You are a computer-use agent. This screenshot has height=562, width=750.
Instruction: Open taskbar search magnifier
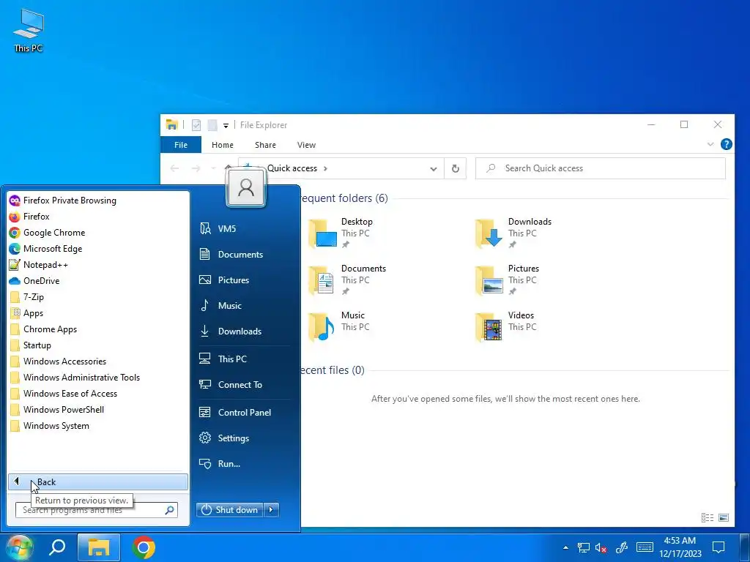click(57, 547)
